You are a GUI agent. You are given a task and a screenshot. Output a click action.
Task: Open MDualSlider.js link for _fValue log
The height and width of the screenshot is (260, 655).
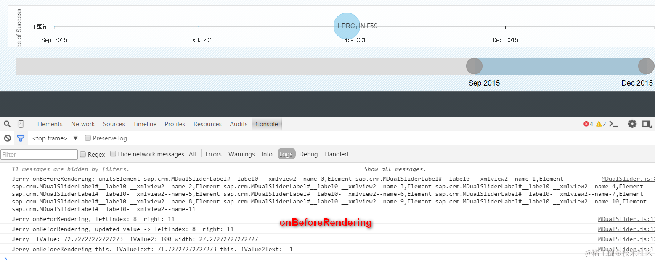(x=626, y=239)
